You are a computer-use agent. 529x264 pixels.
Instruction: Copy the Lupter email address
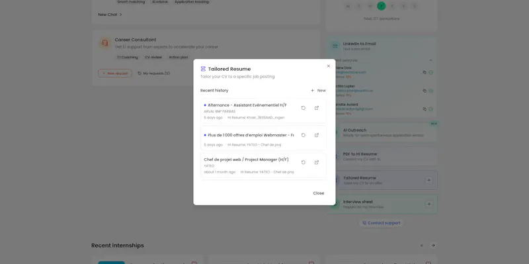pyautogui.click(x=425, y=91)
